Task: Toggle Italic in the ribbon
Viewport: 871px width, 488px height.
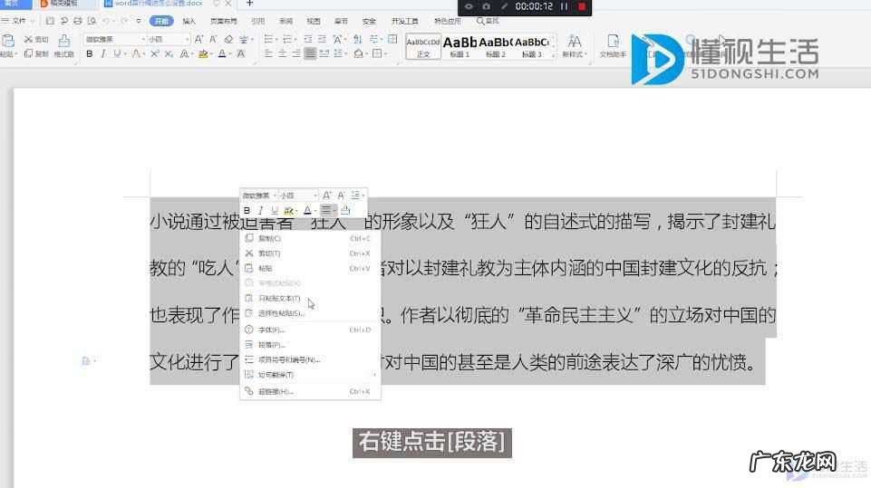Action: coord(102,53)
